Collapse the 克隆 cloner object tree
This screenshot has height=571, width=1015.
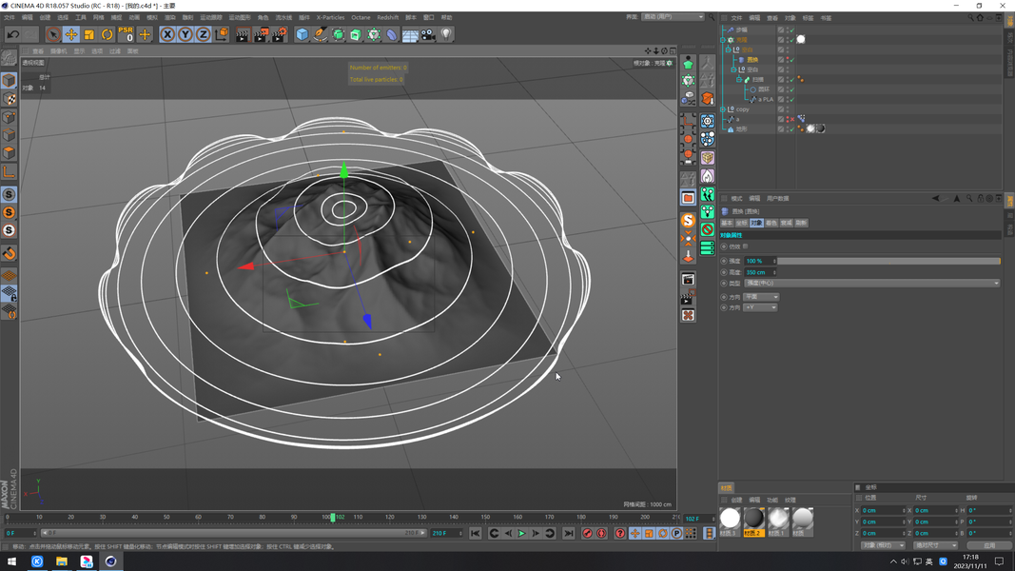[722, 39]
